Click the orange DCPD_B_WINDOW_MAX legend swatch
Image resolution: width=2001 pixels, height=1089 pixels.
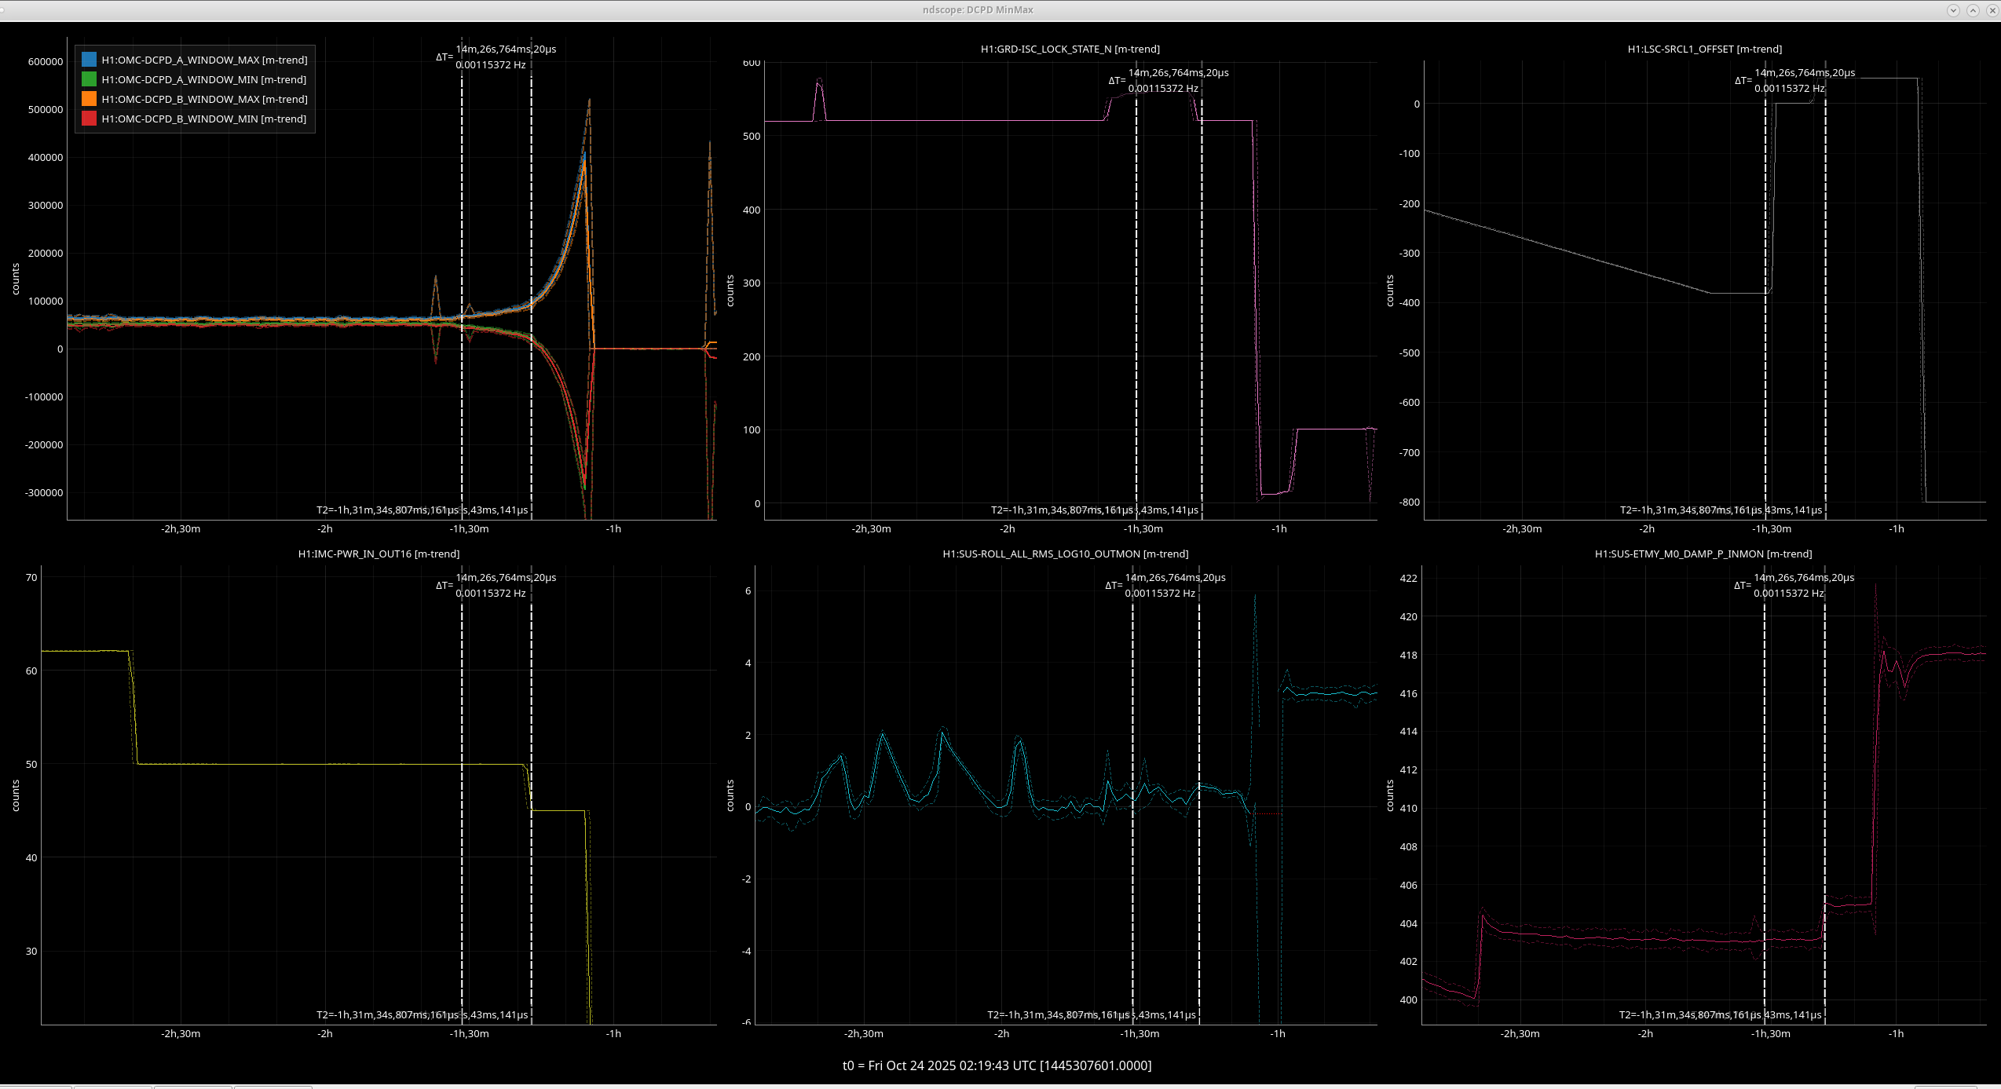pyautogui.click(x=89, y=99)
